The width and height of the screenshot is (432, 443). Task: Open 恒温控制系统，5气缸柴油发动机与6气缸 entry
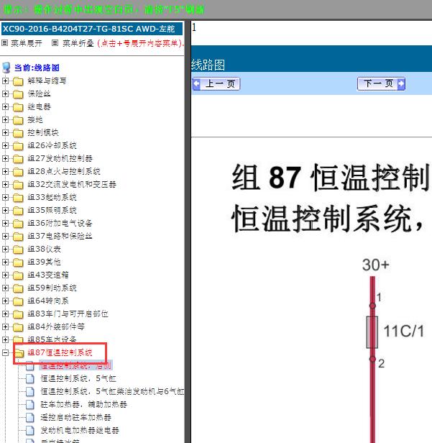pyautogui.click(x=112, y=391)
